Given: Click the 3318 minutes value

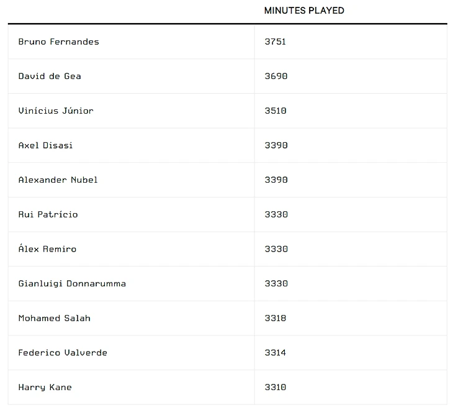Looking at the screenshot, I should tap(276, 318).
